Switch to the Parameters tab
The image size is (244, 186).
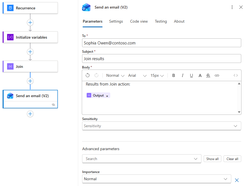tap(93, 21)
